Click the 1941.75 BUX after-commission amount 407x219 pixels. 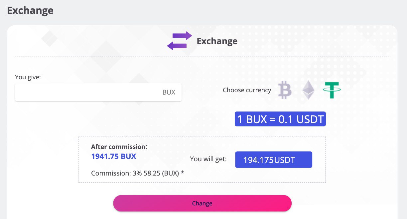tap(114, 156)
